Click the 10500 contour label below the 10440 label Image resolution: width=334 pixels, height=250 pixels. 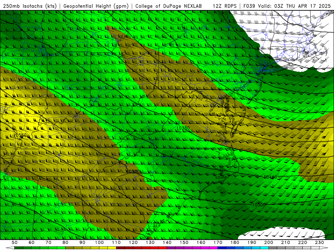(x=259, y=205)
